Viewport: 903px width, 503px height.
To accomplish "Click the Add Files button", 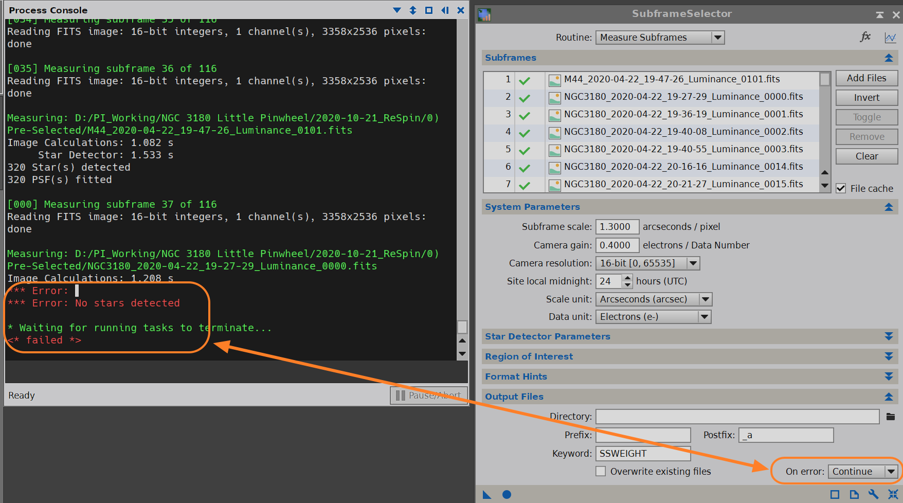I will click(x=866, y=78).
